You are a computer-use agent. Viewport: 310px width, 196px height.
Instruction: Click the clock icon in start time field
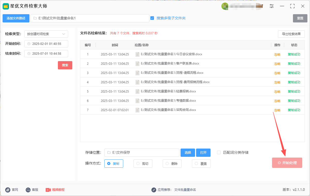tap(29, 44)
